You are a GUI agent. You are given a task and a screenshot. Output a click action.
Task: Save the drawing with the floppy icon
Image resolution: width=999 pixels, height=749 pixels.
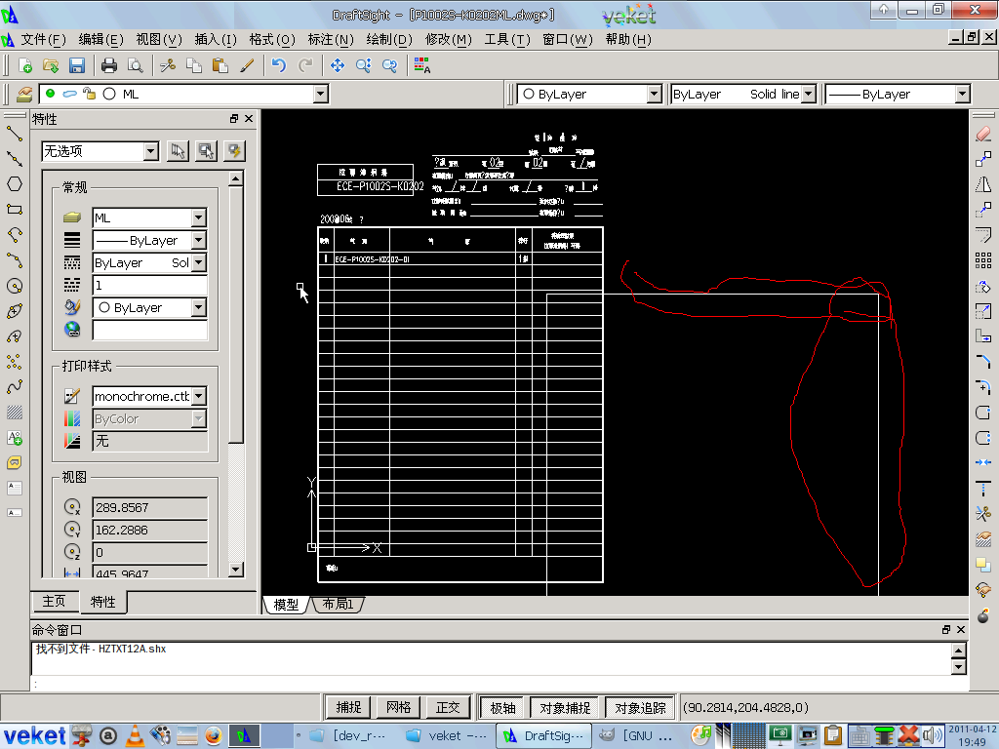pyautogui.click(x=77, y=65)
